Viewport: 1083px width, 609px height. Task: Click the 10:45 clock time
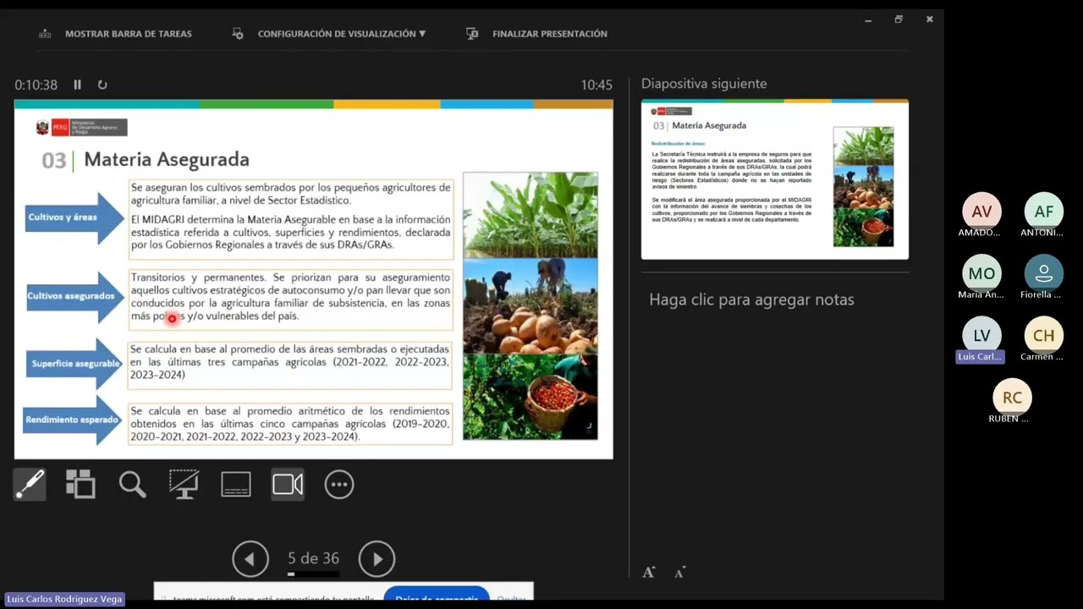(596, 85)
